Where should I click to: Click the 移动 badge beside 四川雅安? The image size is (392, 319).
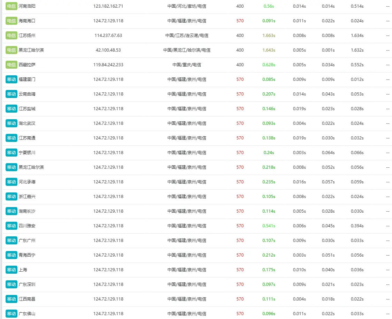pyautogui.click(x=11, y=226)
